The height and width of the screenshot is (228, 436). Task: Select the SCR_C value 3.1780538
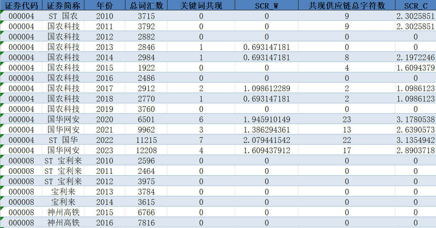click(x=416, y=119)
